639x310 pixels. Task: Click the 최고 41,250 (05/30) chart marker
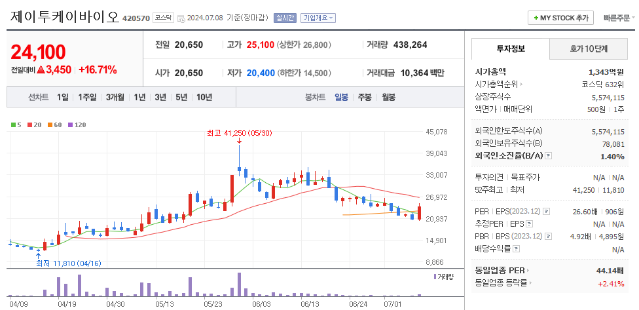pyautogui.click(x=239, y=133)
